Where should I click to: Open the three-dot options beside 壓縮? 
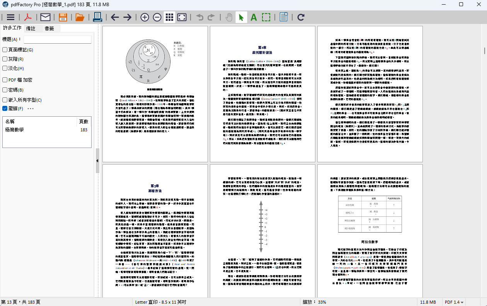click(x=31, y=109)
